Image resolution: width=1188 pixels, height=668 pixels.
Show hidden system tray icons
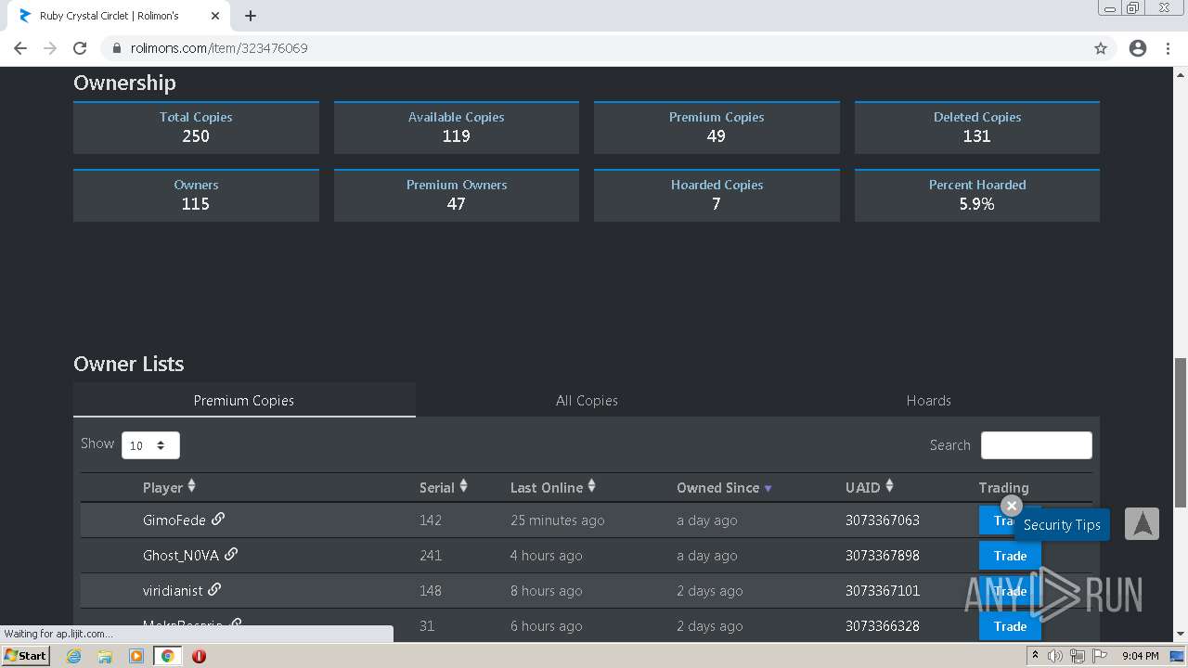(1035, 656)
